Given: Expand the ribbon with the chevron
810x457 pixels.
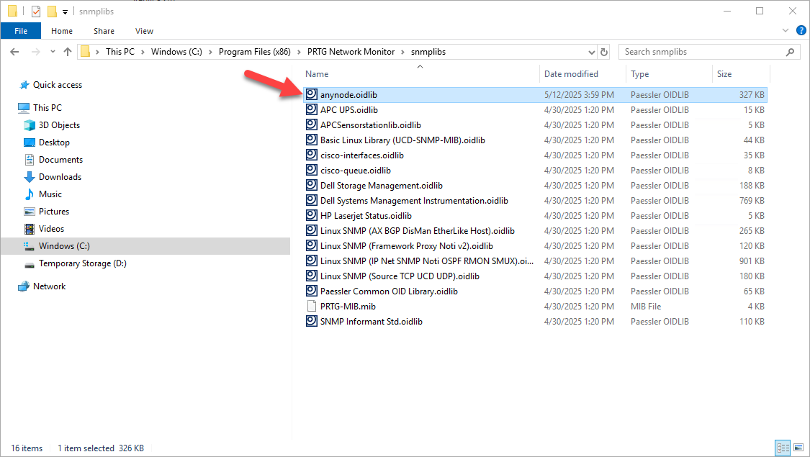Looking at the screenshot, I should click(785, 30).
